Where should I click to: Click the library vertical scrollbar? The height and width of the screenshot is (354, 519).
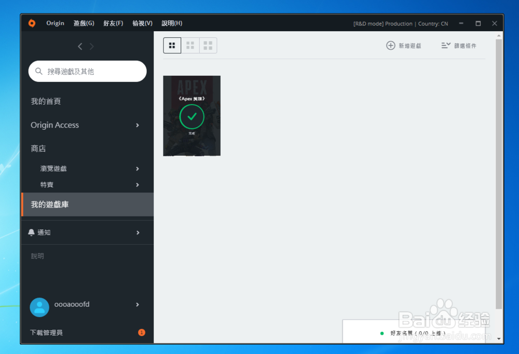[499, 174]
